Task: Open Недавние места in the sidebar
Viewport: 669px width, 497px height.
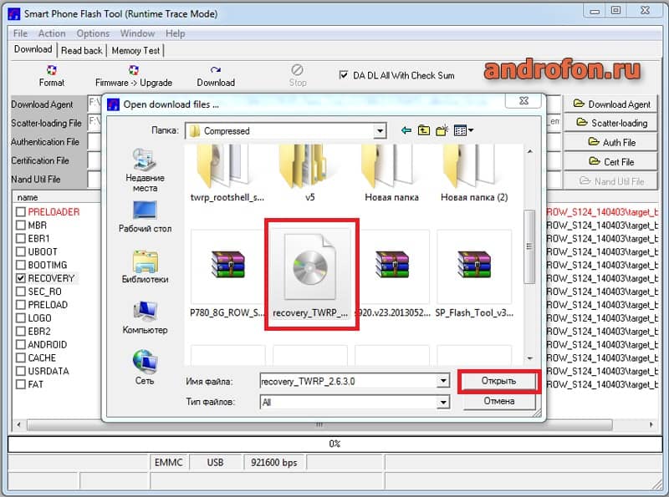Action: (x=145, y=170)
